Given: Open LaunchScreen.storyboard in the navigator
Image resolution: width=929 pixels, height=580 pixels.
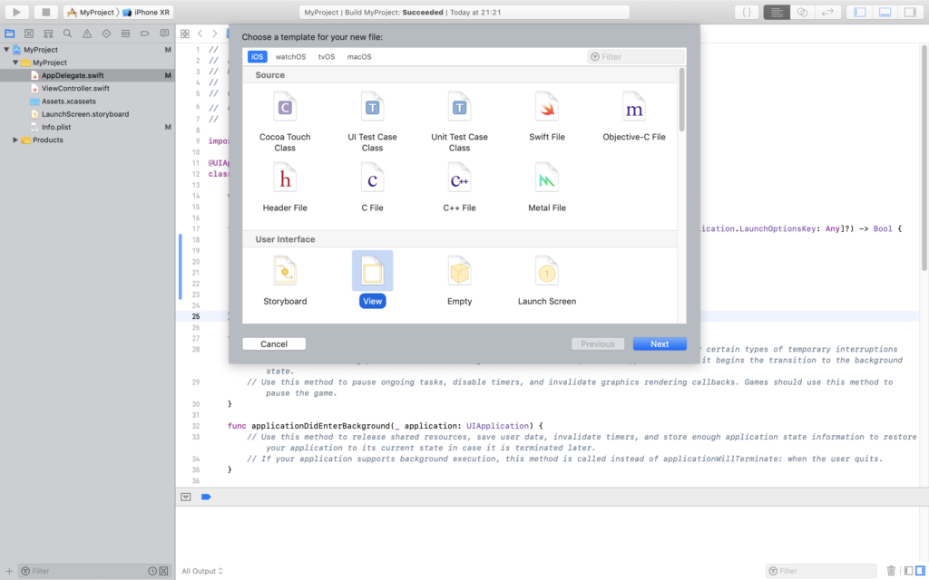Looking at the screenshot, I should tap(87, 114).
